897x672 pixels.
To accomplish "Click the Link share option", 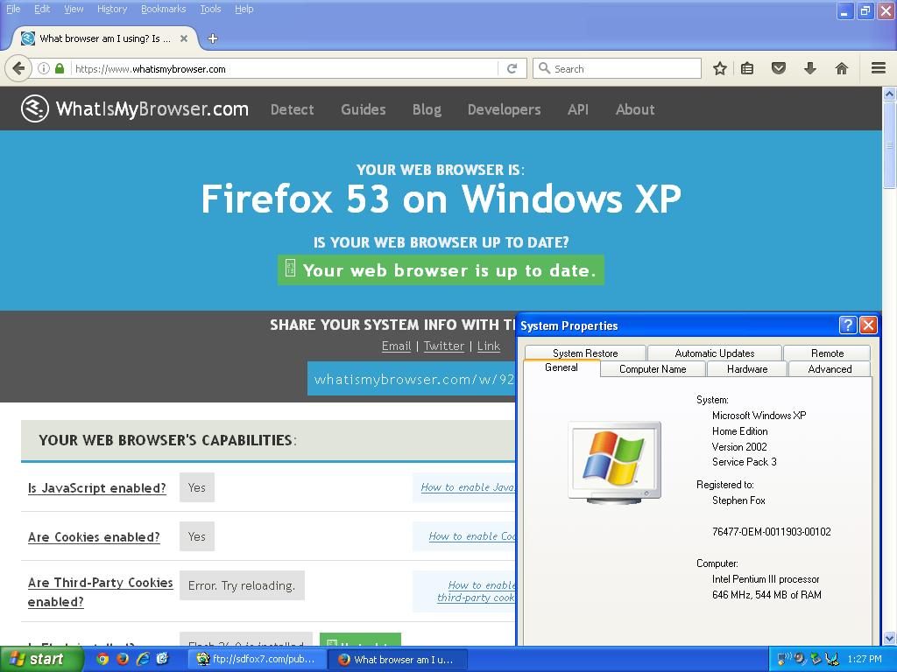I will pyautogui.click(x=489, y=346).
